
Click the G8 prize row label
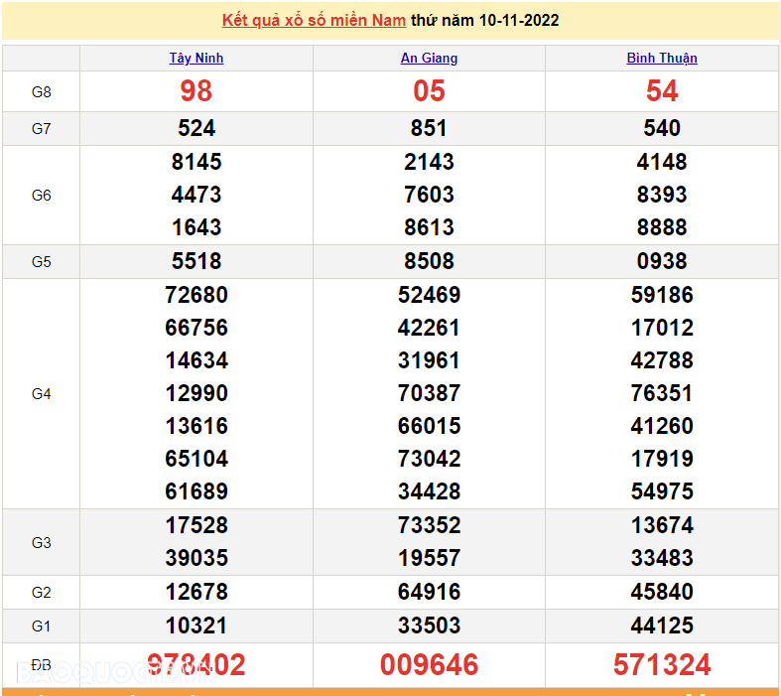(41, 92)
